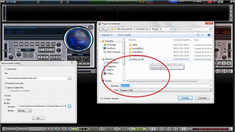
Task: Select loop length 32 button on left deck
Action: click(43, 44)
